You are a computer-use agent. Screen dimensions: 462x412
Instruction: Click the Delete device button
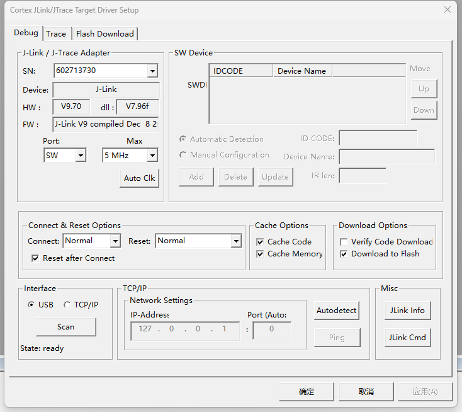click(x=235, y=177)
